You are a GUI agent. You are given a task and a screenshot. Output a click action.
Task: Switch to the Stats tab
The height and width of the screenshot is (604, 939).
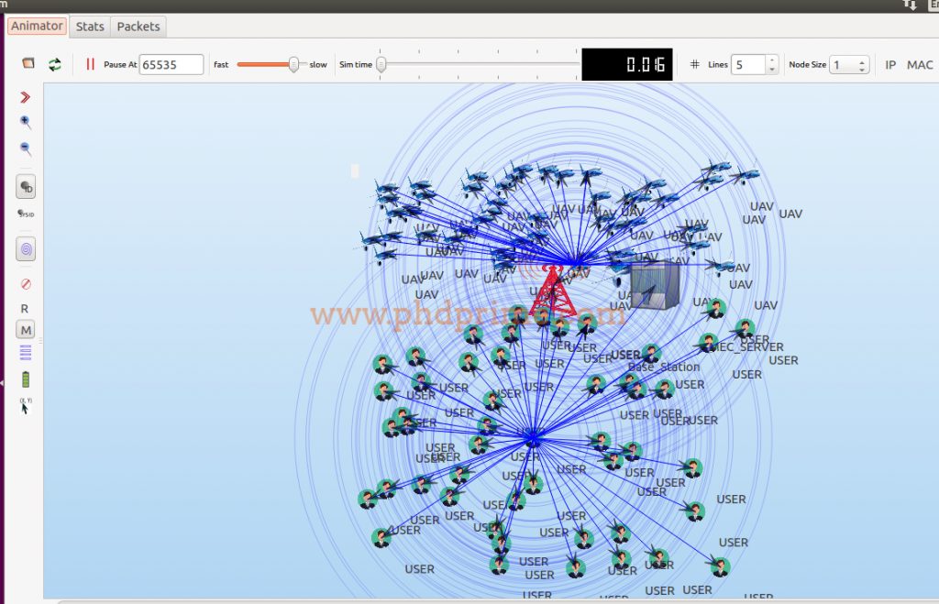tap(89, 26)
